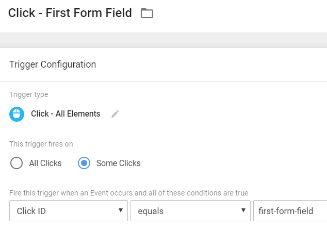Click the first-form-field value input
This screenshot has height=229, width=327.
(x=289, y=211)
